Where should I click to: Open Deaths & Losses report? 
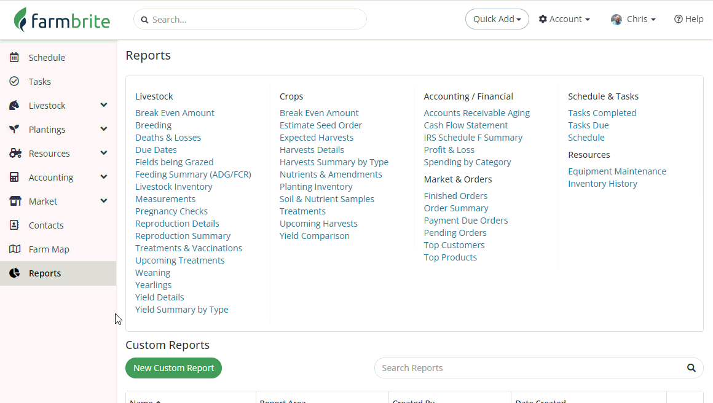168,138
